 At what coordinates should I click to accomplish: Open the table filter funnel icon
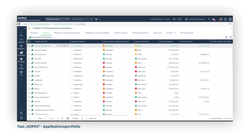coord(231,37)
